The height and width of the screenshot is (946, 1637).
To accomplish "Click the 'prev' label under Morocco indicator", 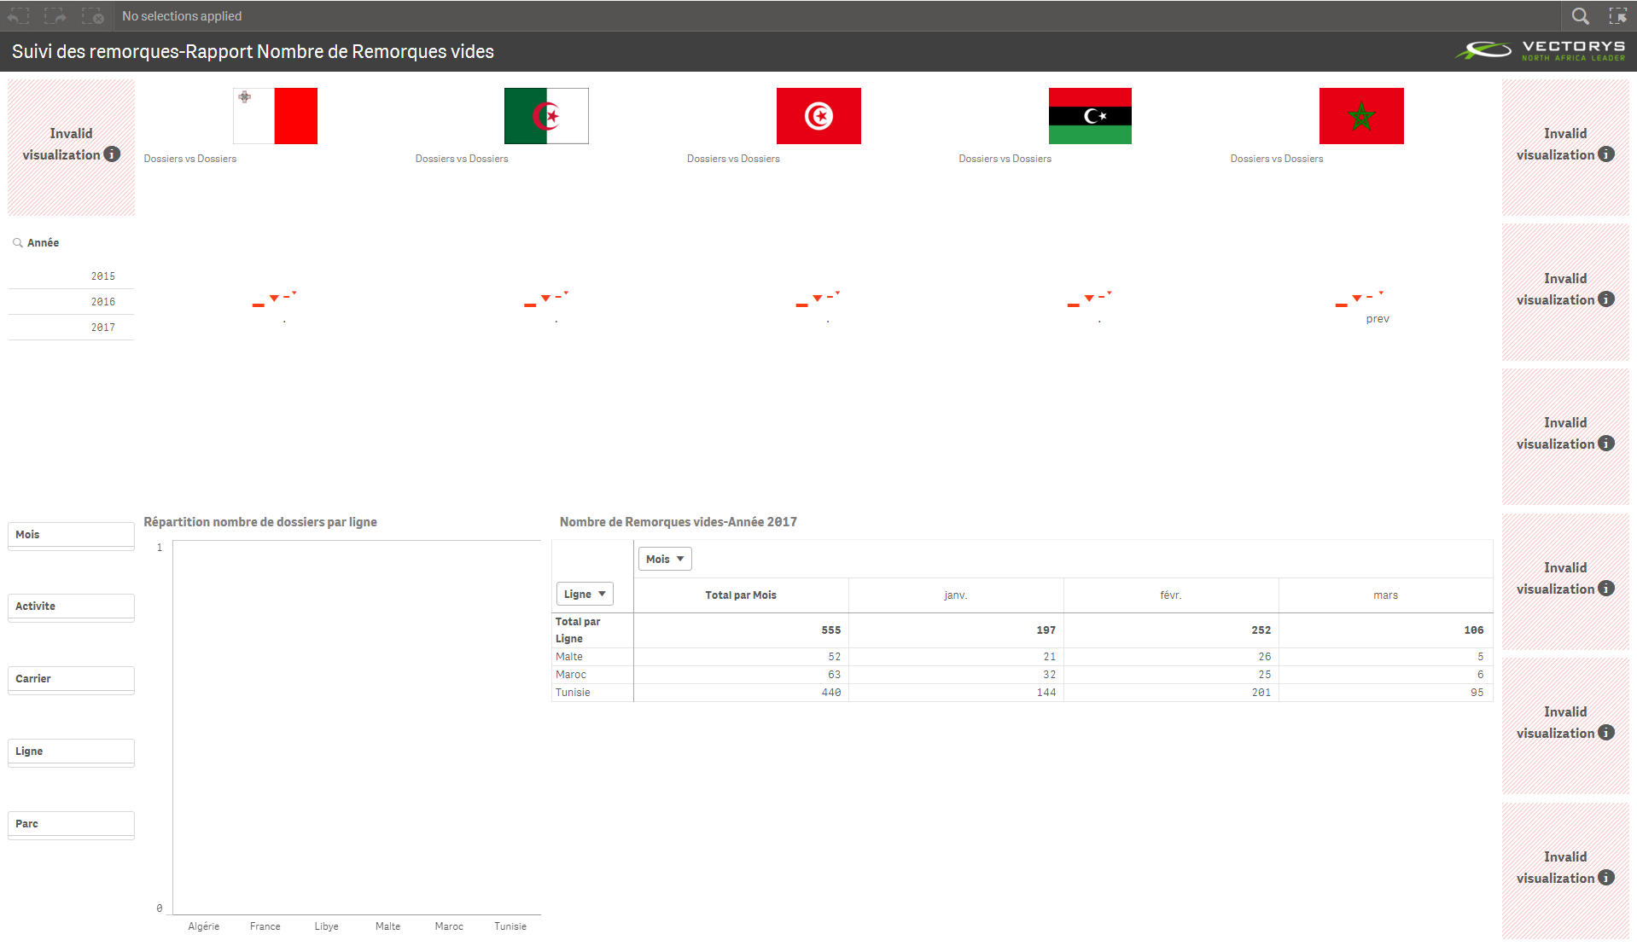I will pyautogui.click(x=1378, y=319).
